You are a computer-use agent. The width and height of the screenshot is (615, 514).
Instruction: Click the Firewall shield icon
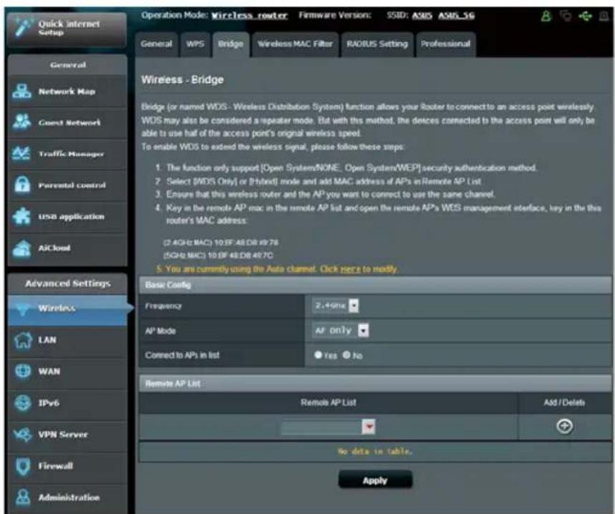click(x=23, y=466)
